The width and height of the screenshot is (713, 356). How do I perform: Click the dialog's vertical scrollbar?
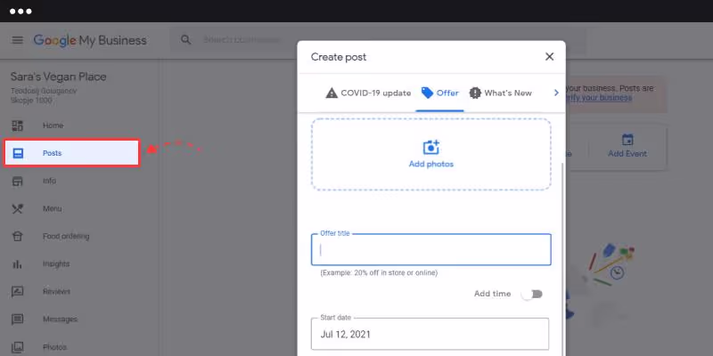[x=563, y=259]
